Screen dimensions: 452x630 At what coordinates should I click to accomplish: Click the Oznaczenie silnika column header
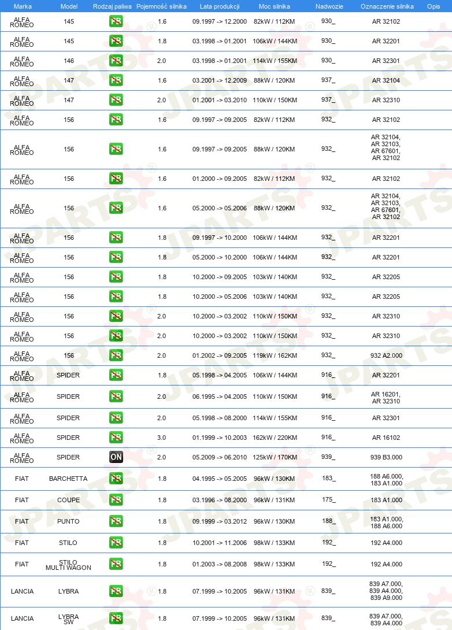click(x=387, y=6)
